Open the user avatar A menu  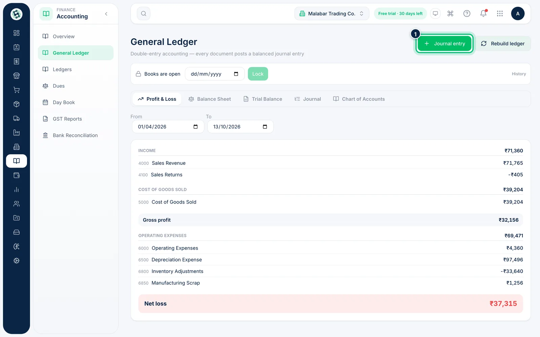click(x=518, y=13)
